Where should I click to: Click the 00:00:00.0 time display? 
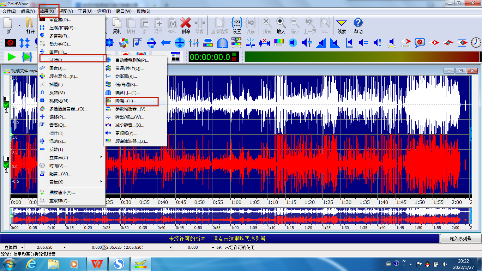[213, 57]
